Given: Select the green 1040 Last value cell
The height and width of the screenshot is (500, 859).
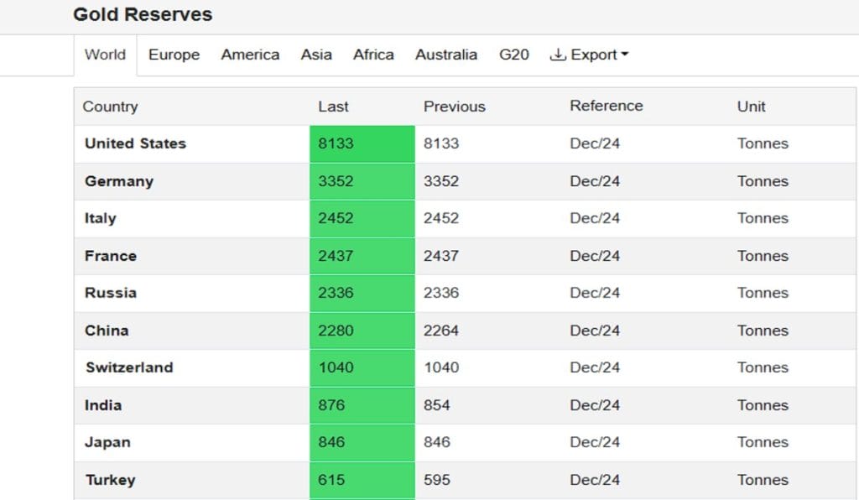Looking at the screenshot, I should coord(362,367).
